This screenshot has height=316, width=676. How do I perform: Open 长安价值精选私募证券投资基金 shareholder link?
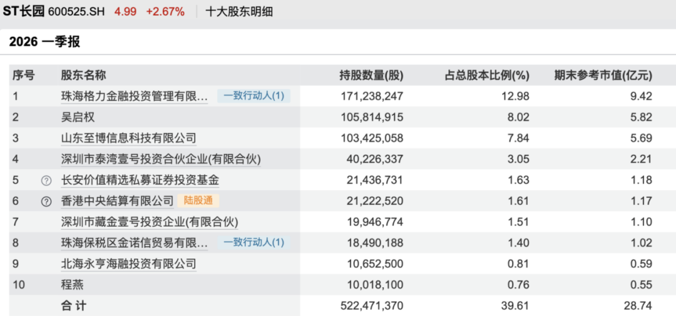point(140,180)
